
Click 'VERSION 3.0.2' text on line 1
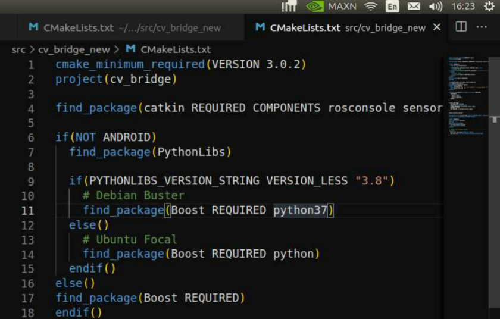tap(256, 65)
